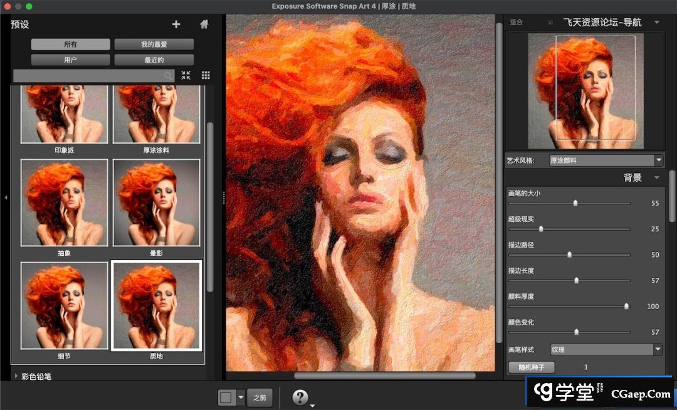The height and width of the screenshot is (410, 677).
Task: Open the 艺术风格 style dropdown
Action: (606, 160)
